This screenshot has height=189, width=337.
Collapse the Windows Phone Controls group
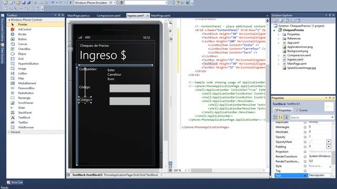coord(9,20)
